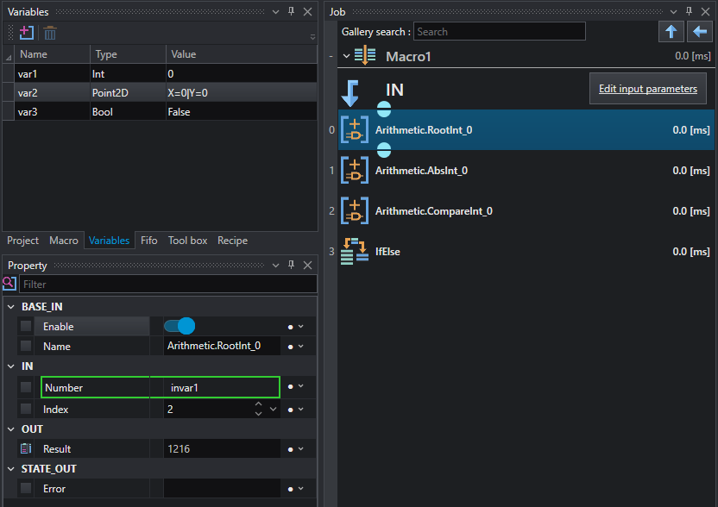Delete variable using the trash icon
Viewport: 718px width, 507px height.
[50, 33]
